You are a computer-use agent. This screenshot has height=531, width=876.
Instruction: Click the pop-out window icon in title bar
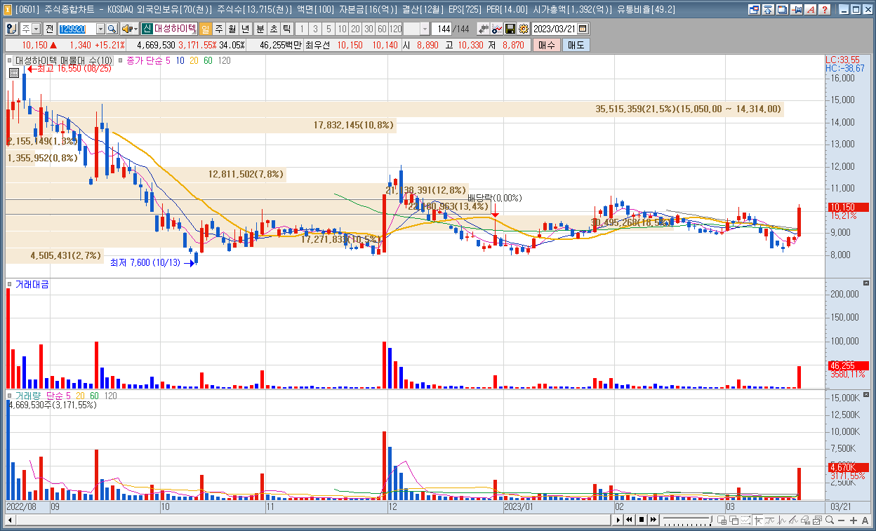coord(754,10)
